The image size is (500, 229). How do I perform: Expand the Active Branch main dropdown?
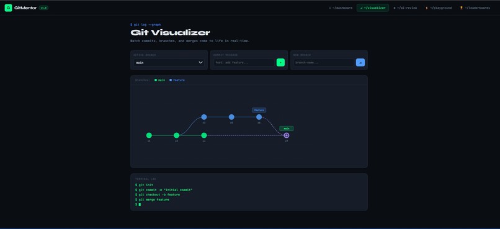pyautogui.click(x=169, y=63)
